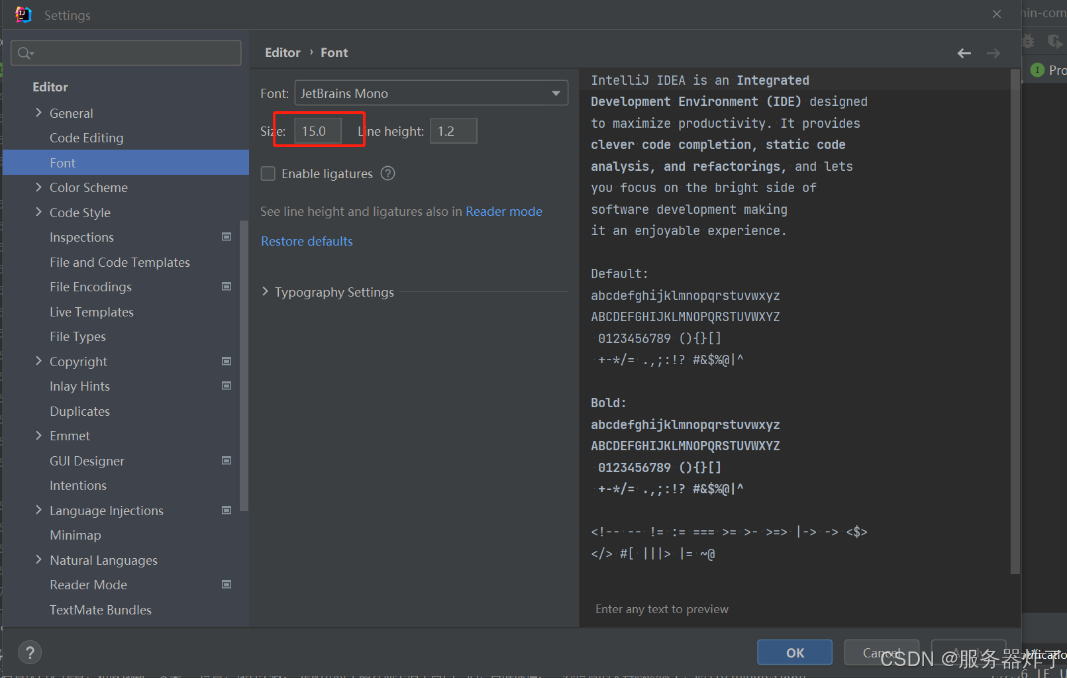The height and width of the screenshot is (678, 1067).
Task: Click the project-level icon next to Inspections
Action: (227, 237)
